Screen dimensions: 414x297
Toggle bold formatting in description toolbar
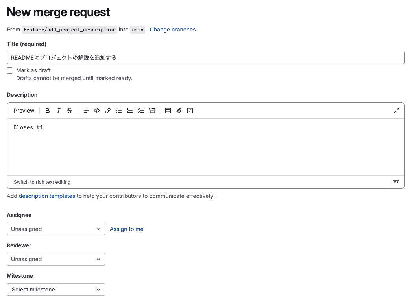[x=48, y=111]
